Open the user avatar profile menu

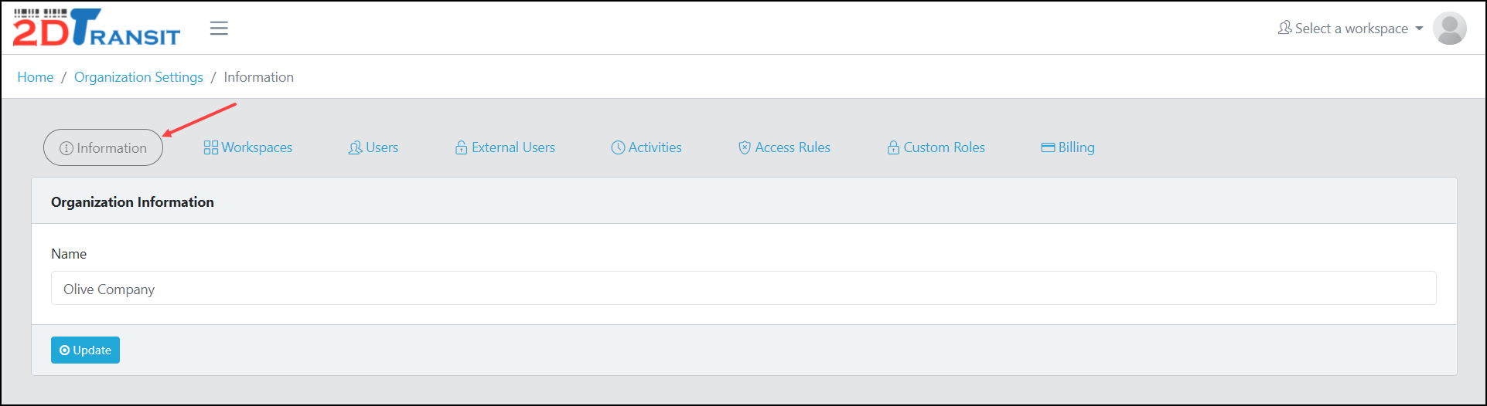click(1449, 29)
